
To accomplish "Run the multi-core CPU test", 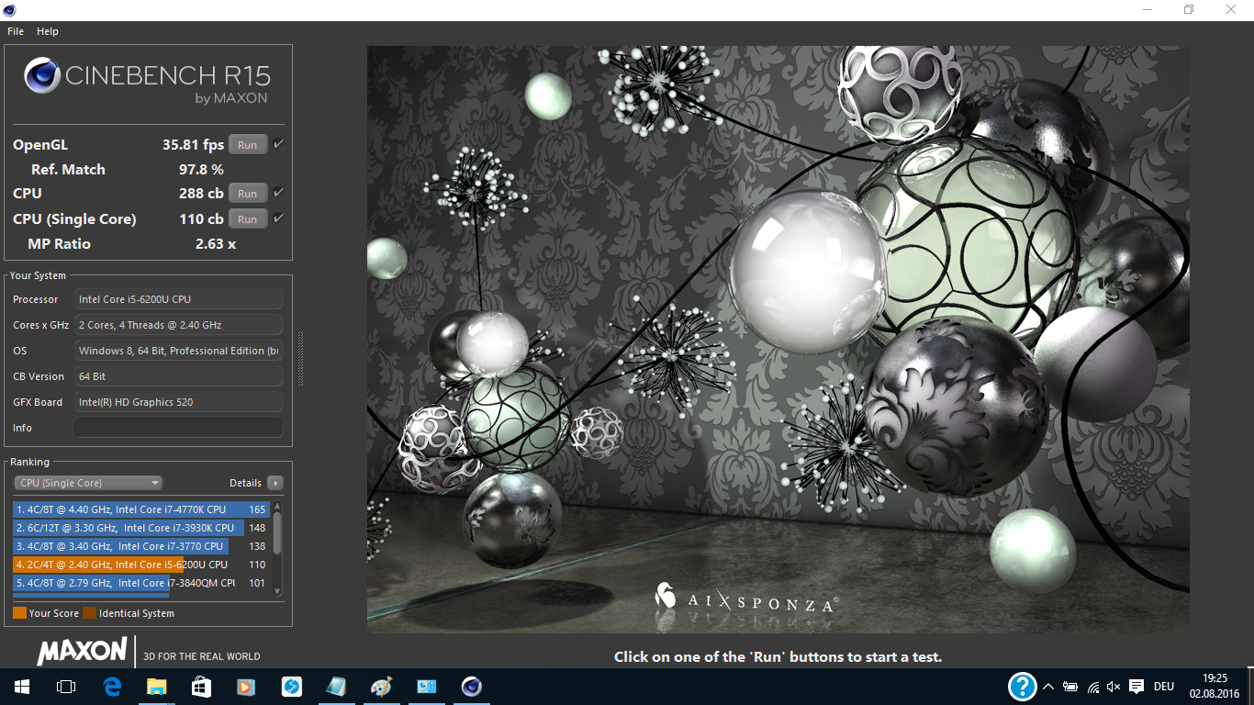I will (248, 194).
